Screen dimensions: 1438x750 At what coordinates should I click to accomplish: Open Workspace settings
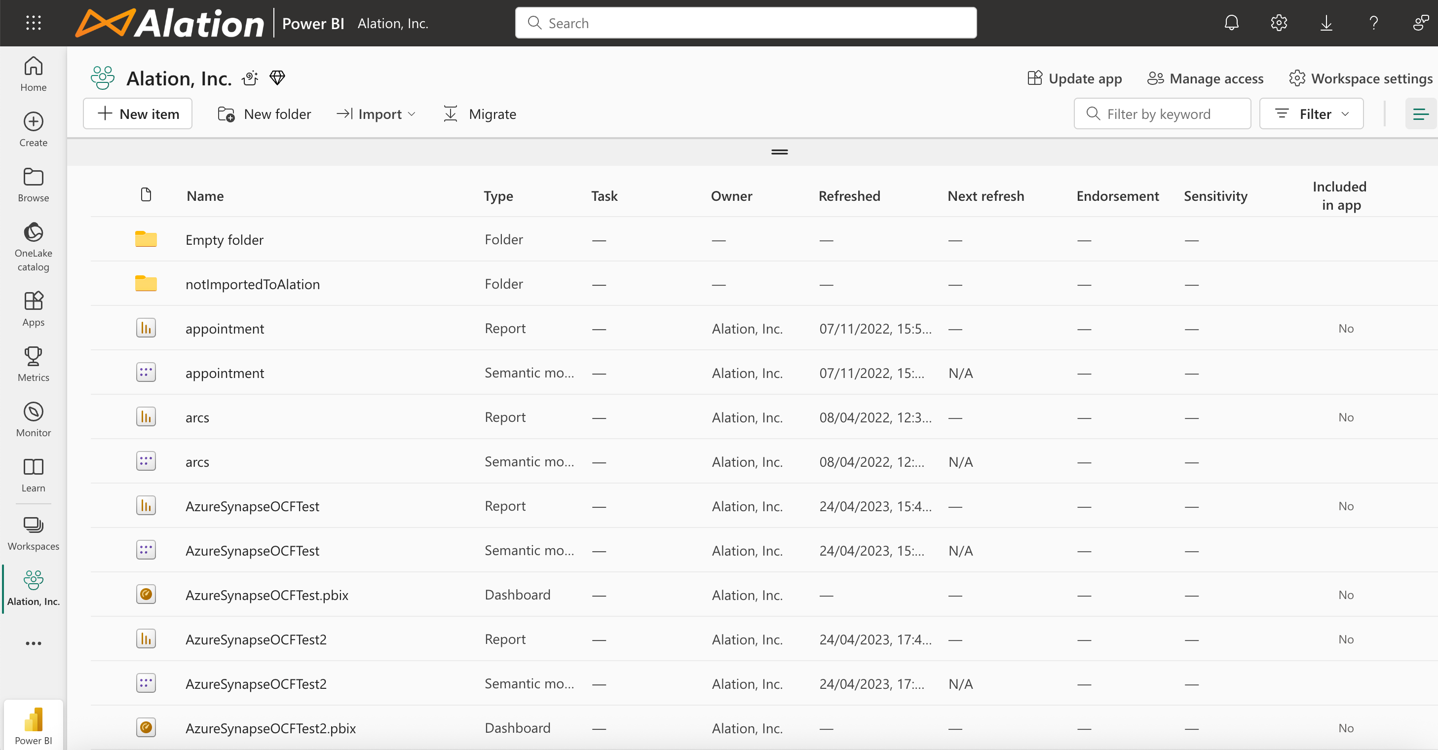[1361, 78]
